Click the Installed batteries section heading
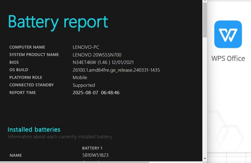The width and height of the screenshot is (251, 163). [34, 130]
